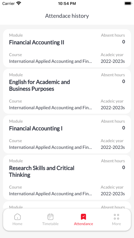This screenshot has height=238, width=134.
Task: Tap the Home house icon
Action: point(17,217)
